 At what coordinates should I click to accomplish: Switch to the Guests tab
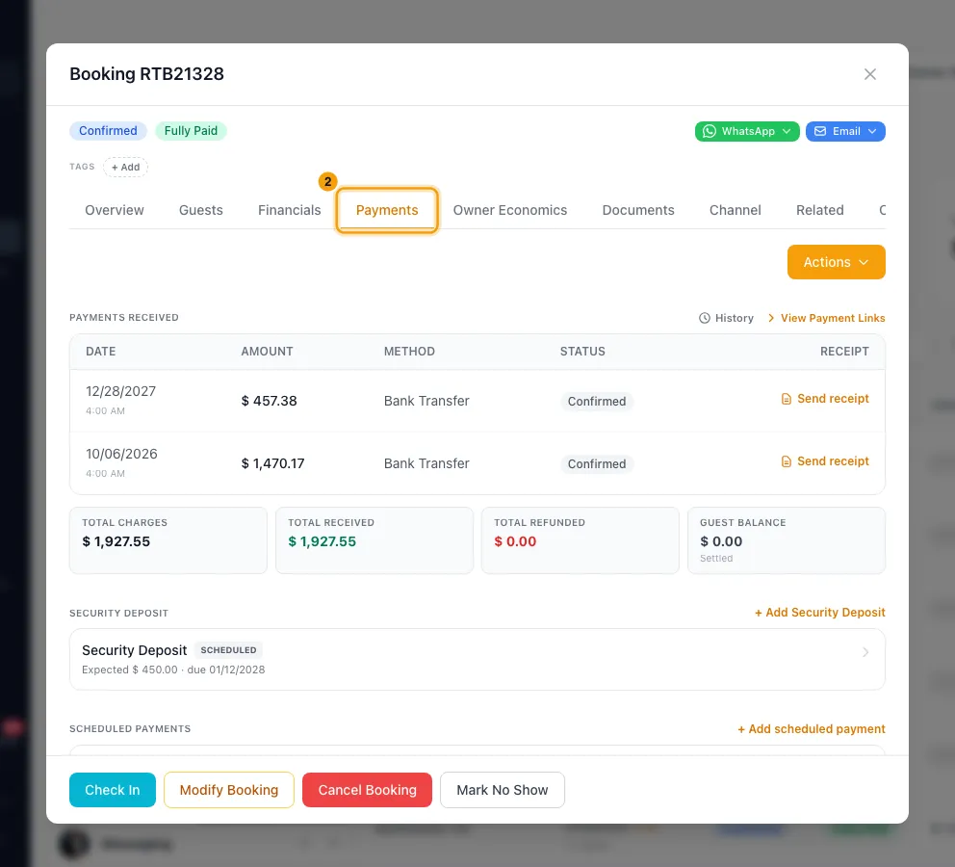(201, 210)
